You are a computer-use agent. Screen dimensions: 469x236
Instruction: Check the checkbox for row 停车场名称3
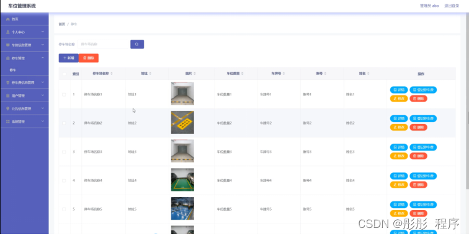tap(64, 152)
